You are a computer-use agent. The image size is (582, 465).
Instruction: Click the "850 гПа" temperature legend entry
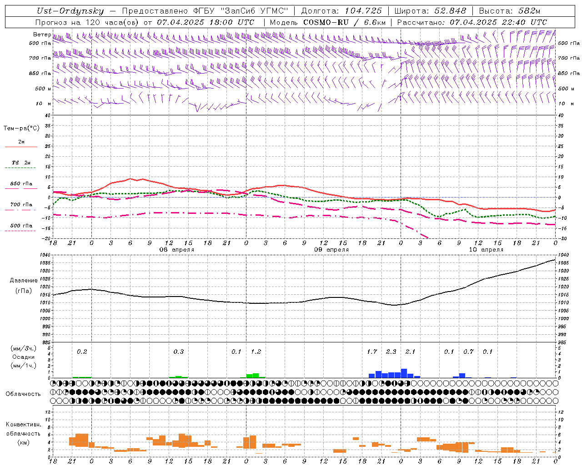pos(21,184)
